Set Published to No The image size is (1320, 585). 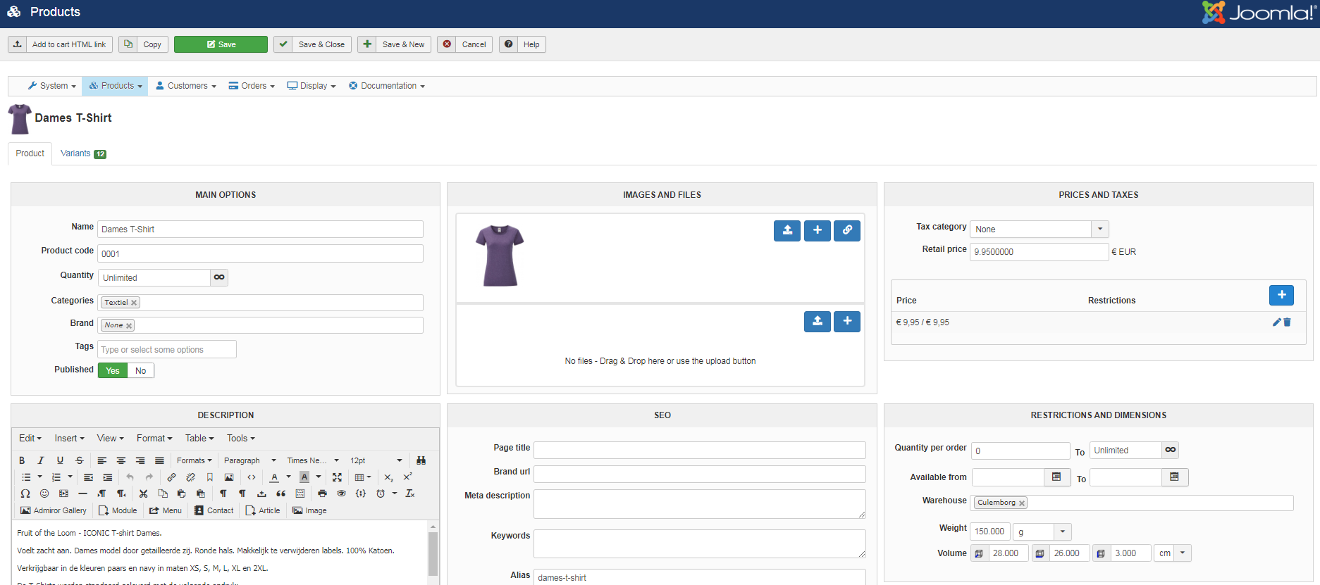(140, 371)
